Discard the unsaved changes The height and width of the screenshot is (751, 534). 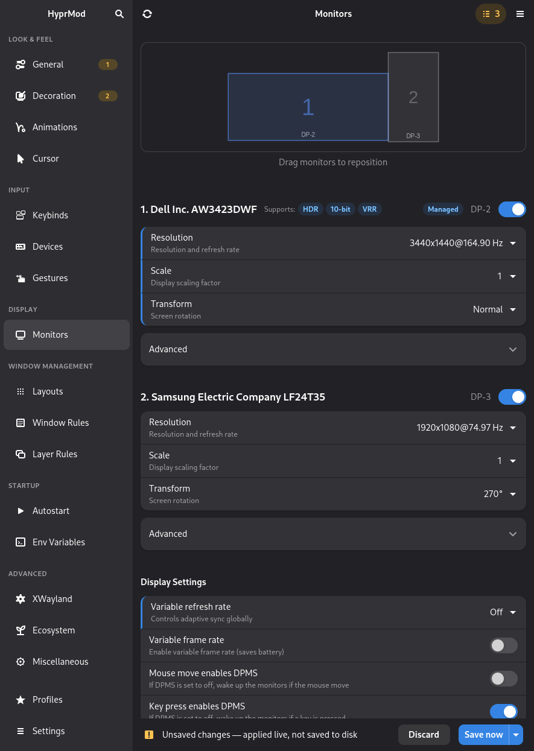pyautogui.click(x=424, y=735)
